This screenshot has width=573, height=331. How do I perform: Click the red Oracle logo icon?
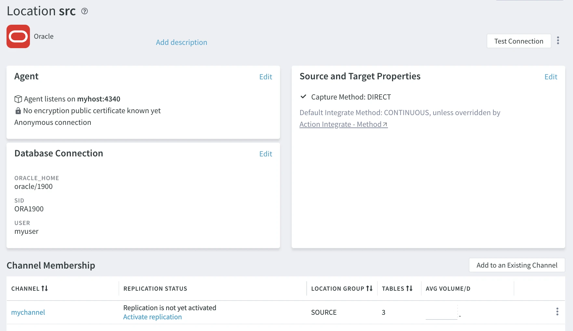18,36
